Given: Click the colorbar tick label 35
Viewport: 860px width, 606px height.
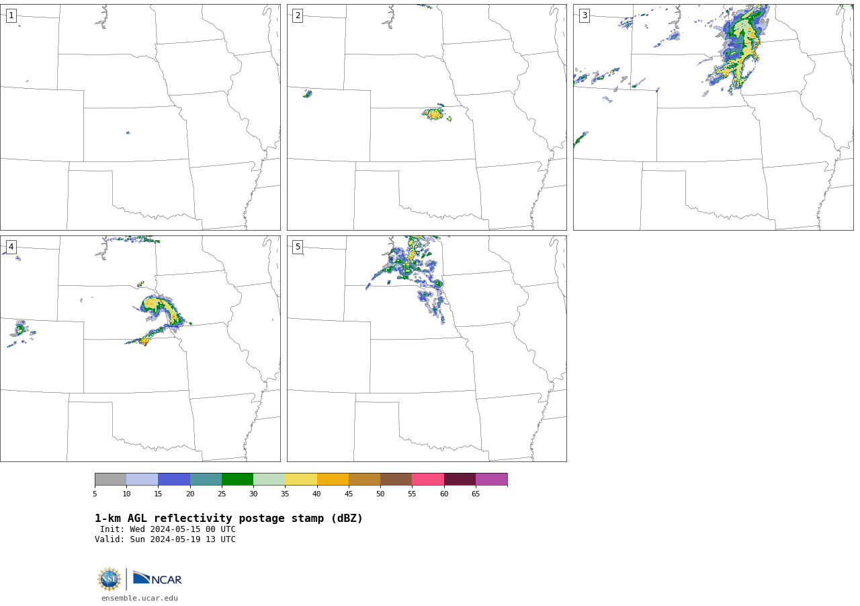Looking at the screenshot, I should (285, 494).
